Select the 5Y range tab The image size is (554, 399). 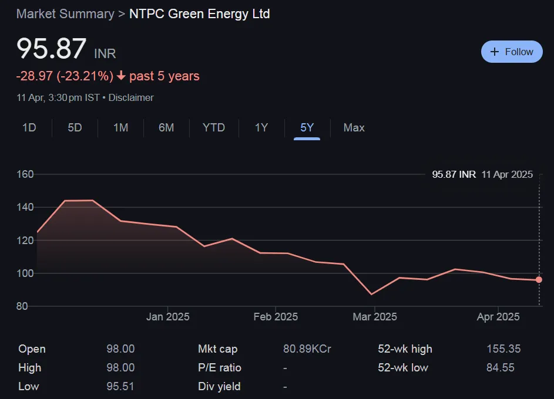pos(307,127)
